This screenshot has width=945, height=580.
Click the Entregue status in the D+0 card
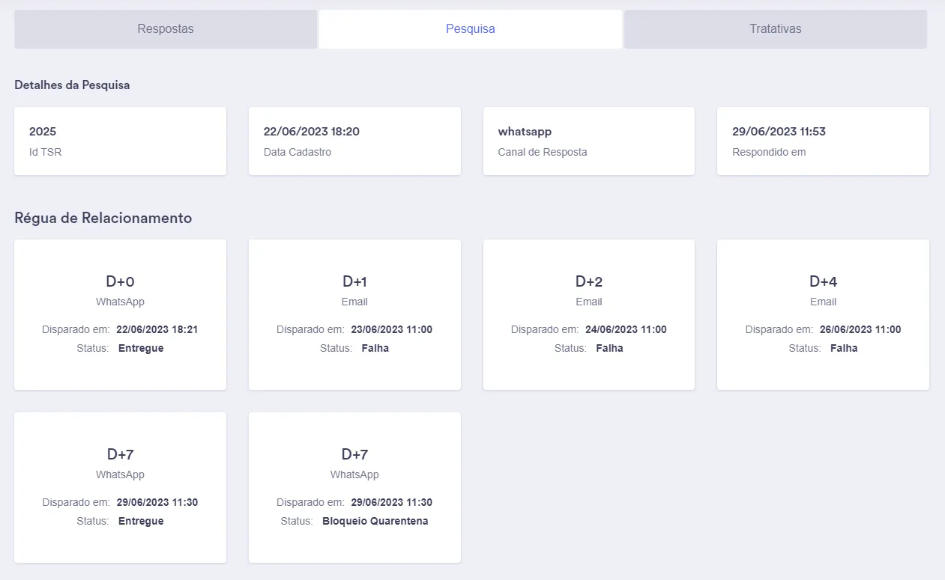pos(141,348)
